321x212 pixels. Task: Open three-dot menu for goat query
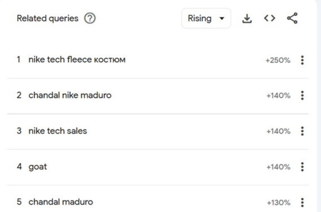click(x=302, y=167)
